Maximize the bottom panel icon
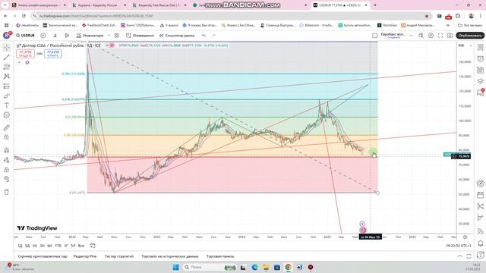Screen dimensions: 486x273 469,256
